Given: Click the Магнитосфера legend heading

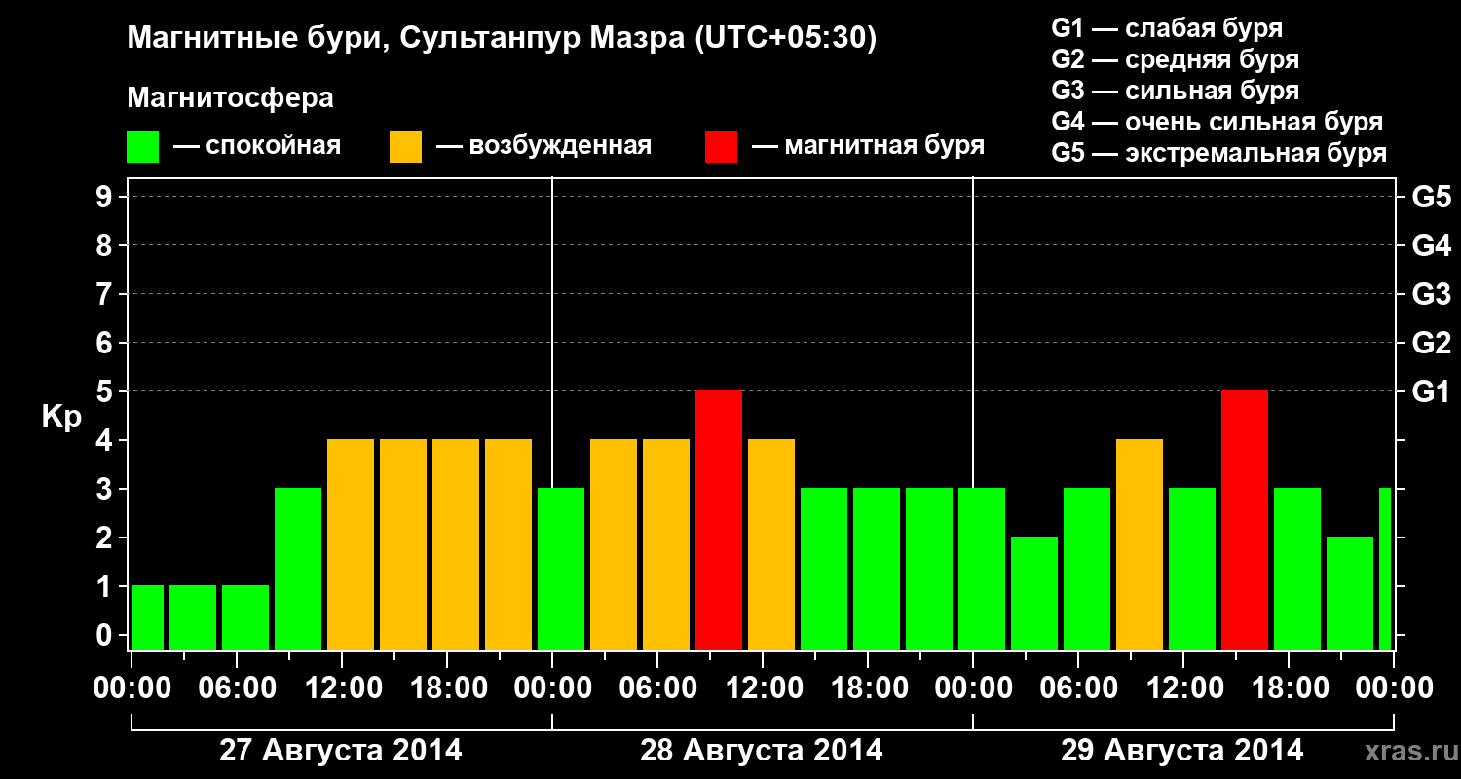Looking at the screenshot, I should click(x=230, y=98).
